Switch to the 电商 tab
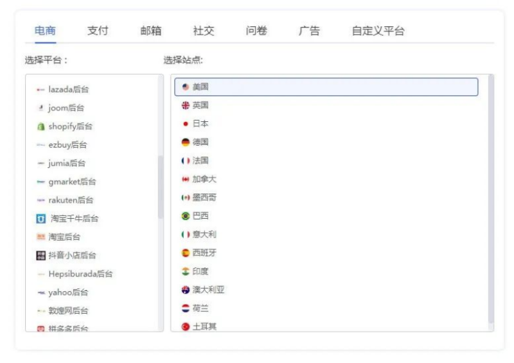 click(x=45, y=31)
